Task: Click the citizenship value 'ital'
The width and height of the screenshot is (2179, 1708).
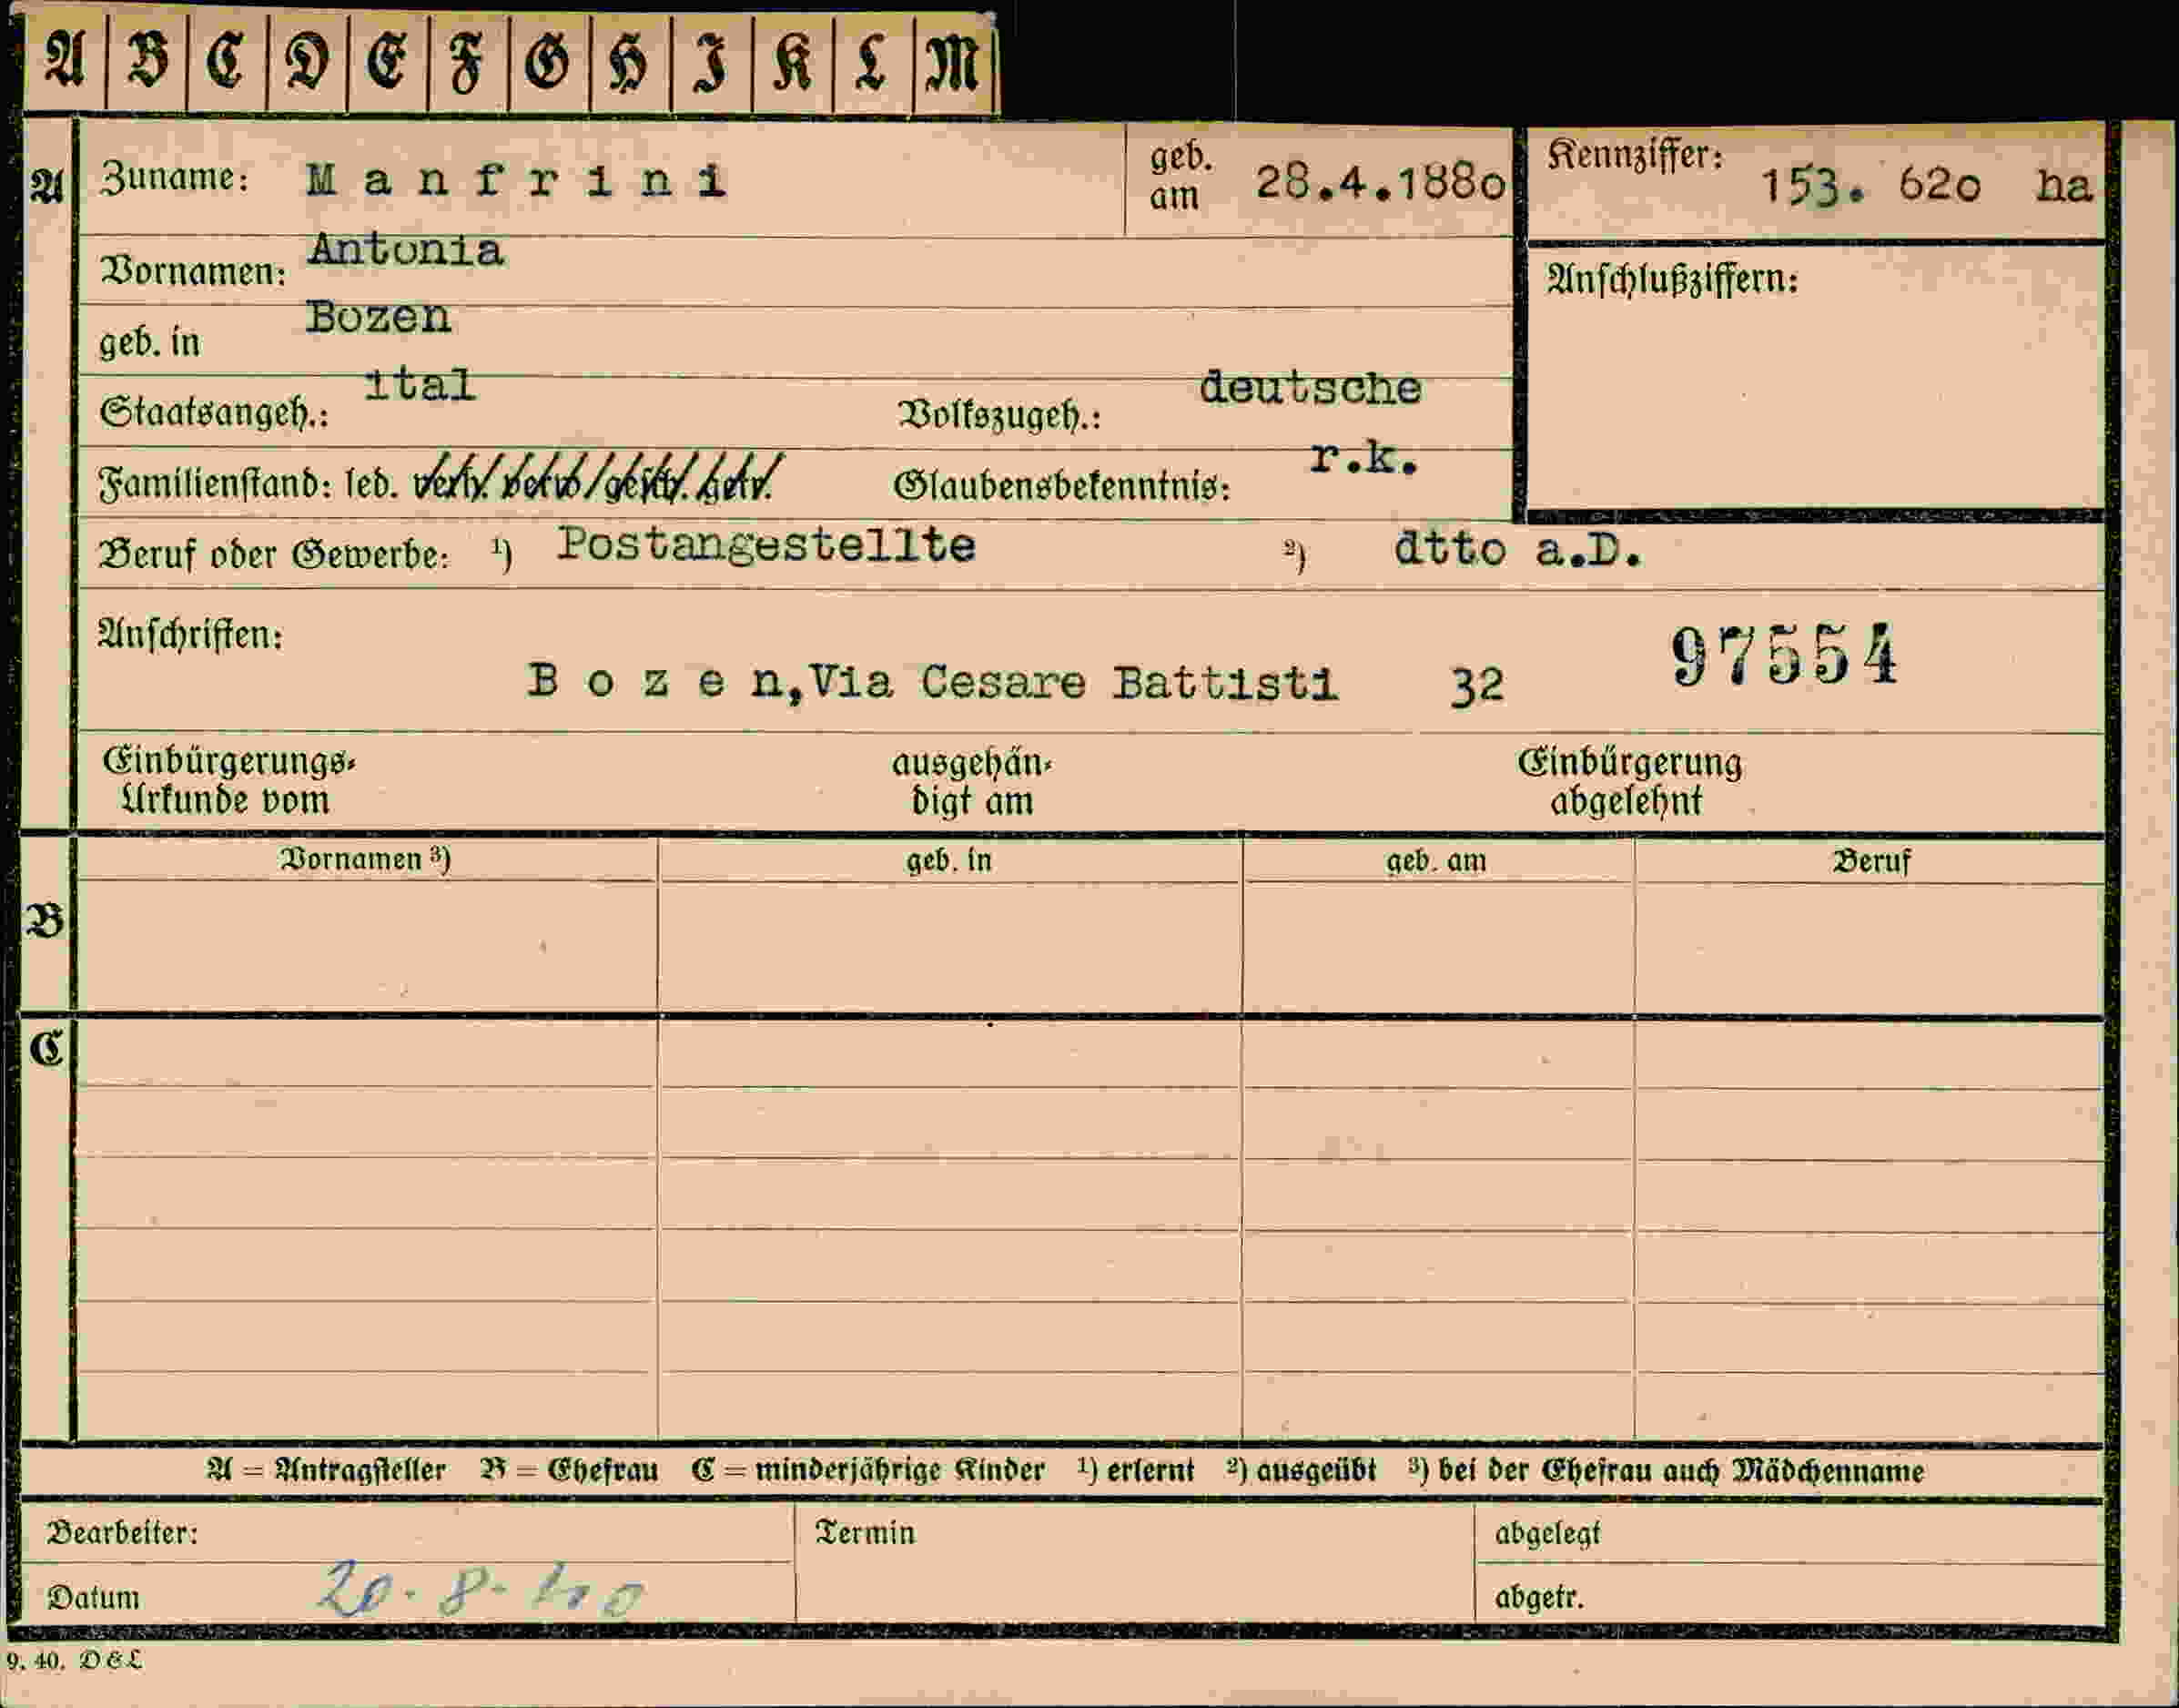Action: coord(419,385)
